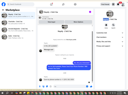Click the View buyer profile link
The image size is (128, 95).
point(71,40)
